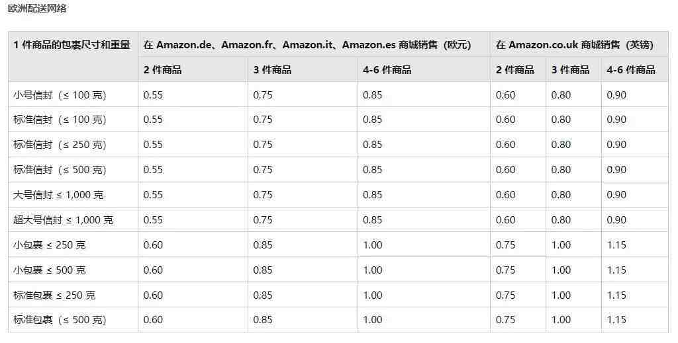Click the 大号信封 ≤ 1,000 克 row label
Image resolution: width=678 pixels, height=343 pixels.
pos(58,195)
